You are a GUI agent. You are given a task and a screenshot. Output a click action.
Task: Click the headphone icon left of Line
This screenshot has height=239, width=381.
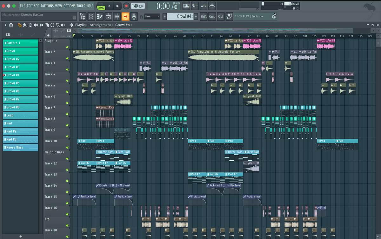(x=141, y=17)
